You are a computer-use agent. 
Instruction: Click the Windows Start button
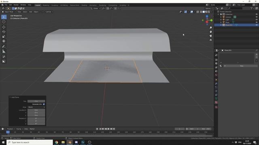tap(3, 142)
